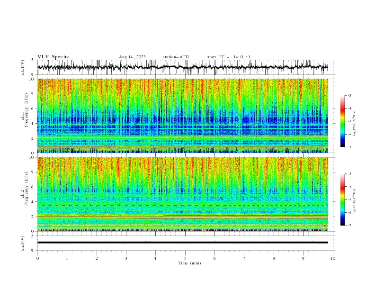Click the log(PSD) label beside ch.1 color bar
The width and height of the screenshot is (375, 290).
click(355, 124)
